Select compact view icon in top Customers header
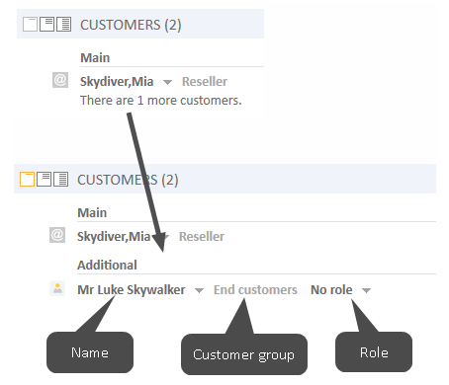This screenshot has width=449, height=385. [x=30, y=25]
